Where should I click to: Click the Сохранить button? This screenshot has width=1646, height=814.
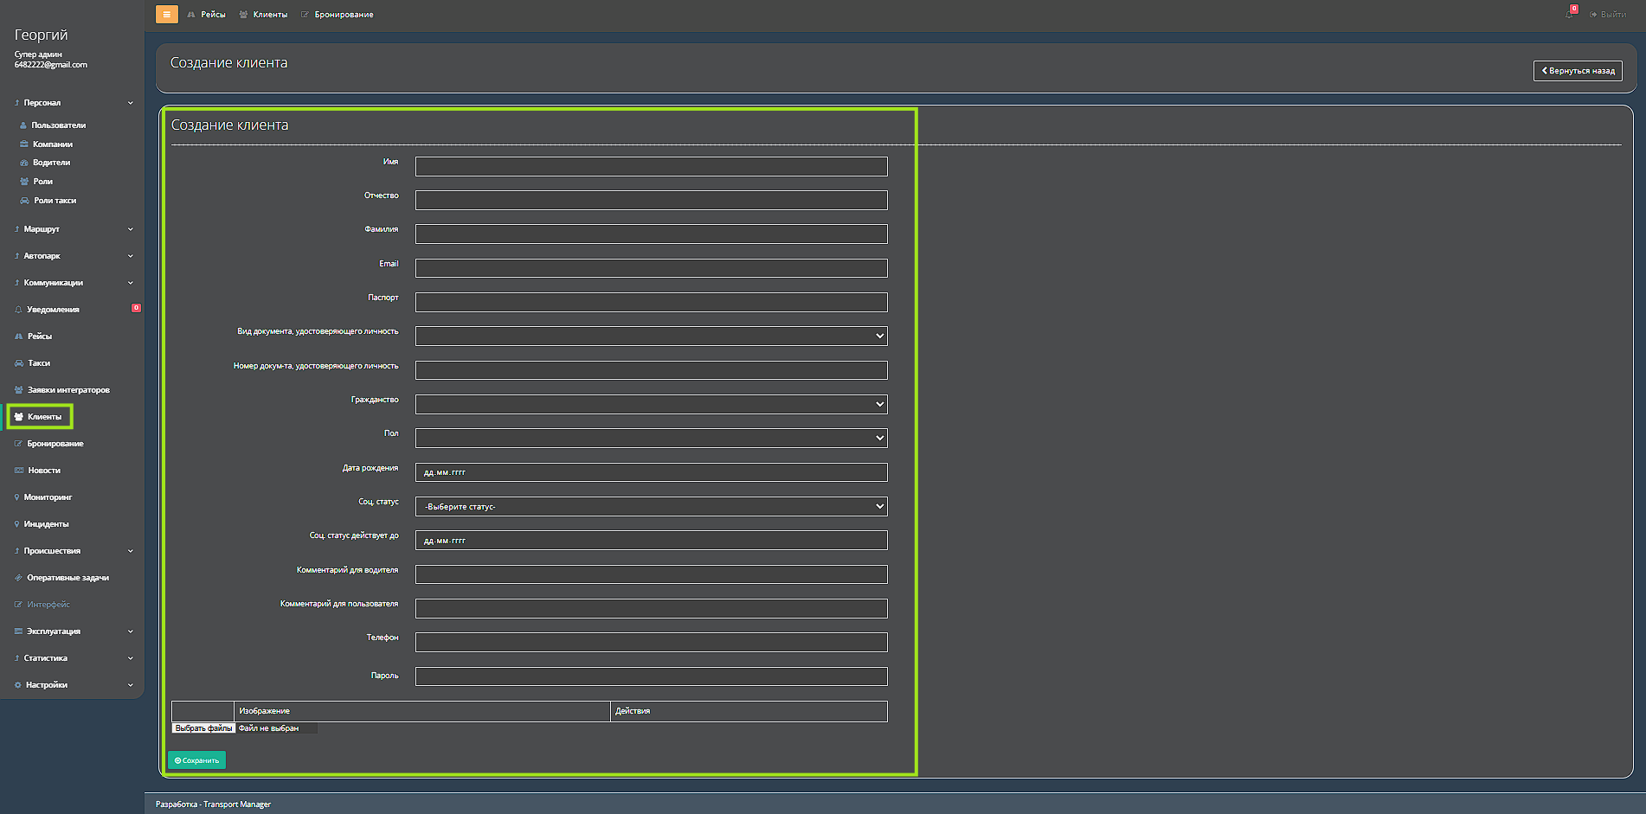tap(196, 760)
